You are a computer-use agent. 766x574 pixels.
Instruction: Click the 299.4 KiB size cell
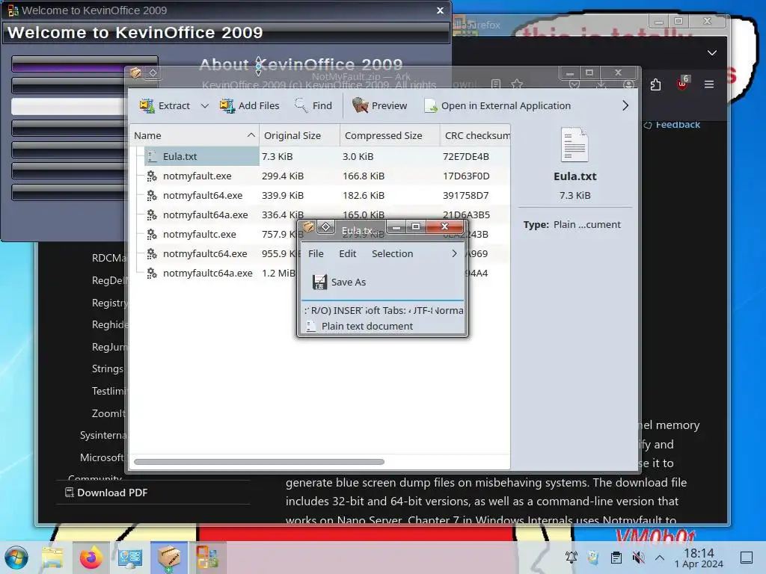pos(282,176)
